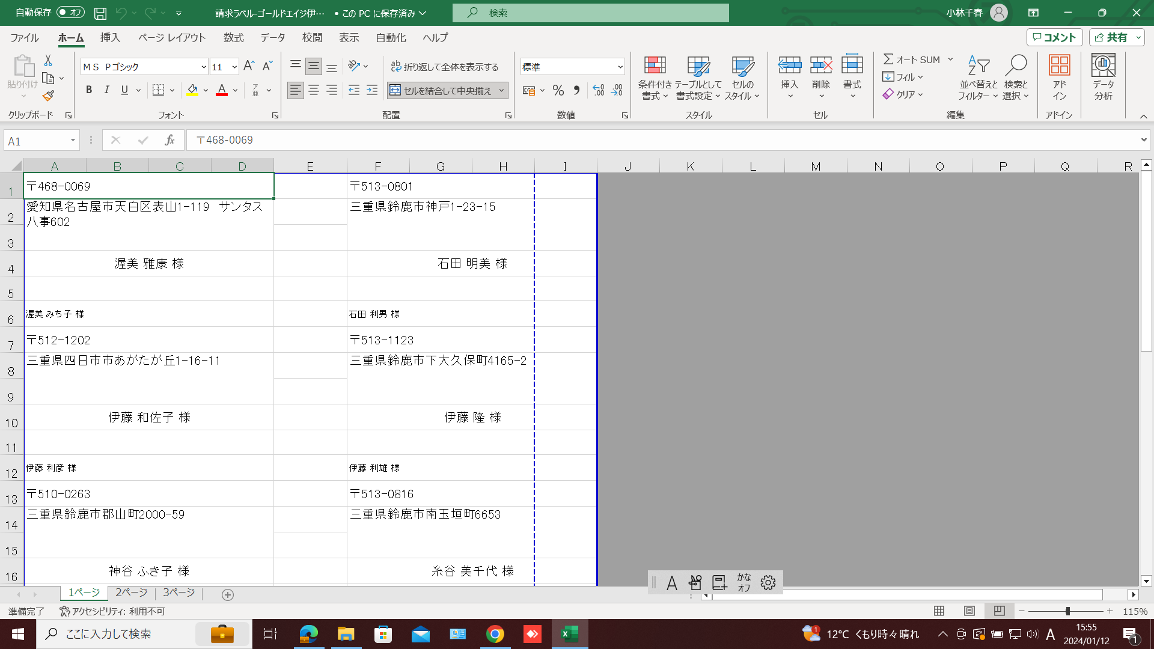Apply the percent style format
Image resolution: width=1154 pixels, height=649 pixels.
pyautogui.click(x=558, y=91)
